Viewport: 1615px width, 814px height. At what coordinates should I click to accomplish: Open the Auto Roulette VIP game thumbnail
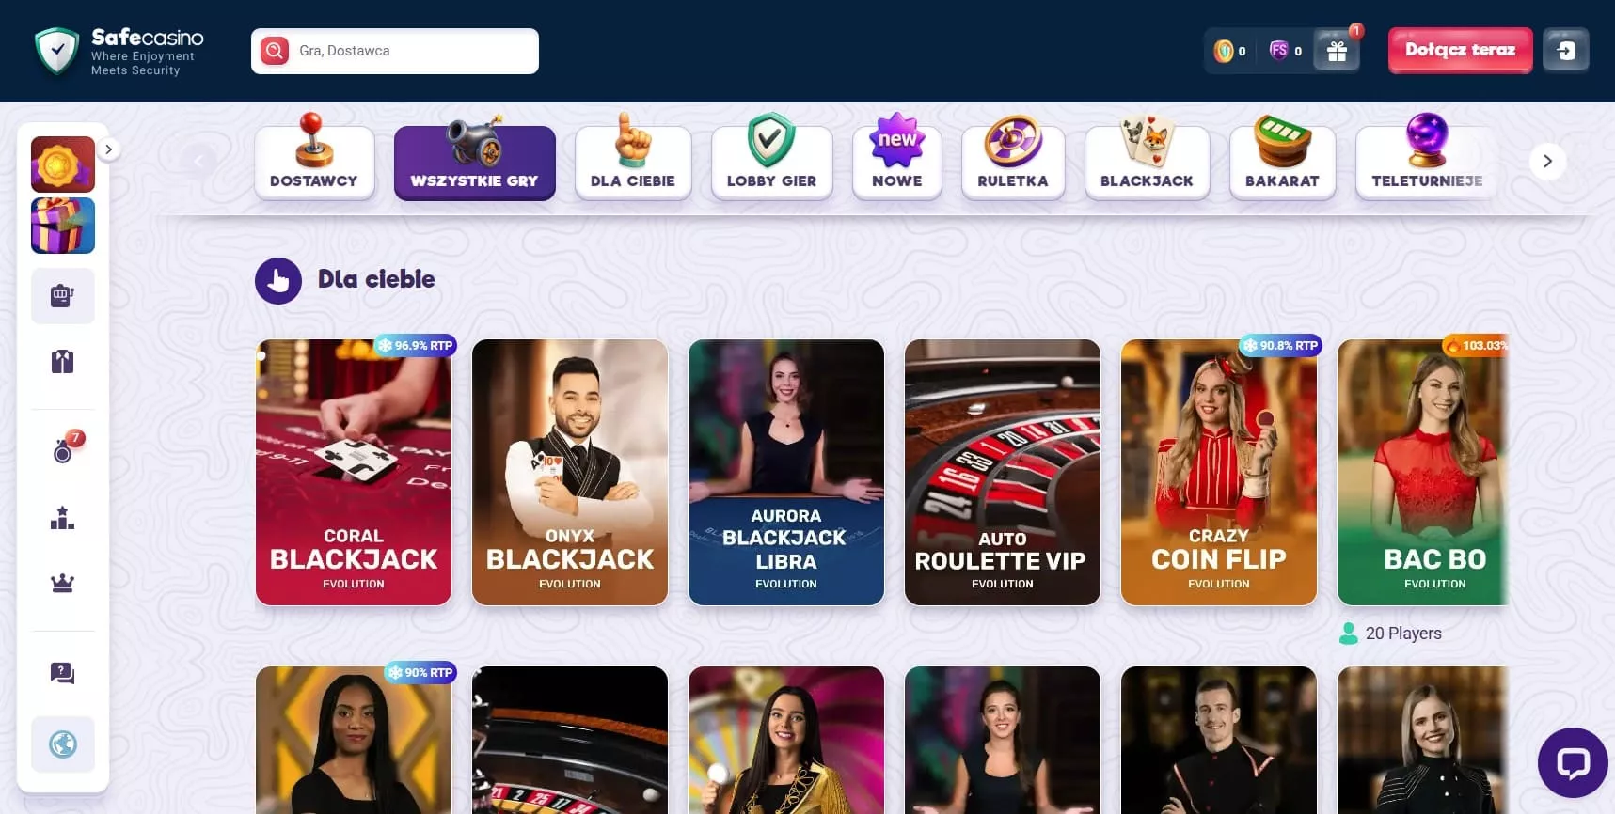(x=1003, y=473)
